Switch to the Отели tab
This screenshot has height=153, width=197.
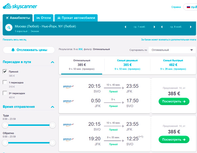pos(43,18)
